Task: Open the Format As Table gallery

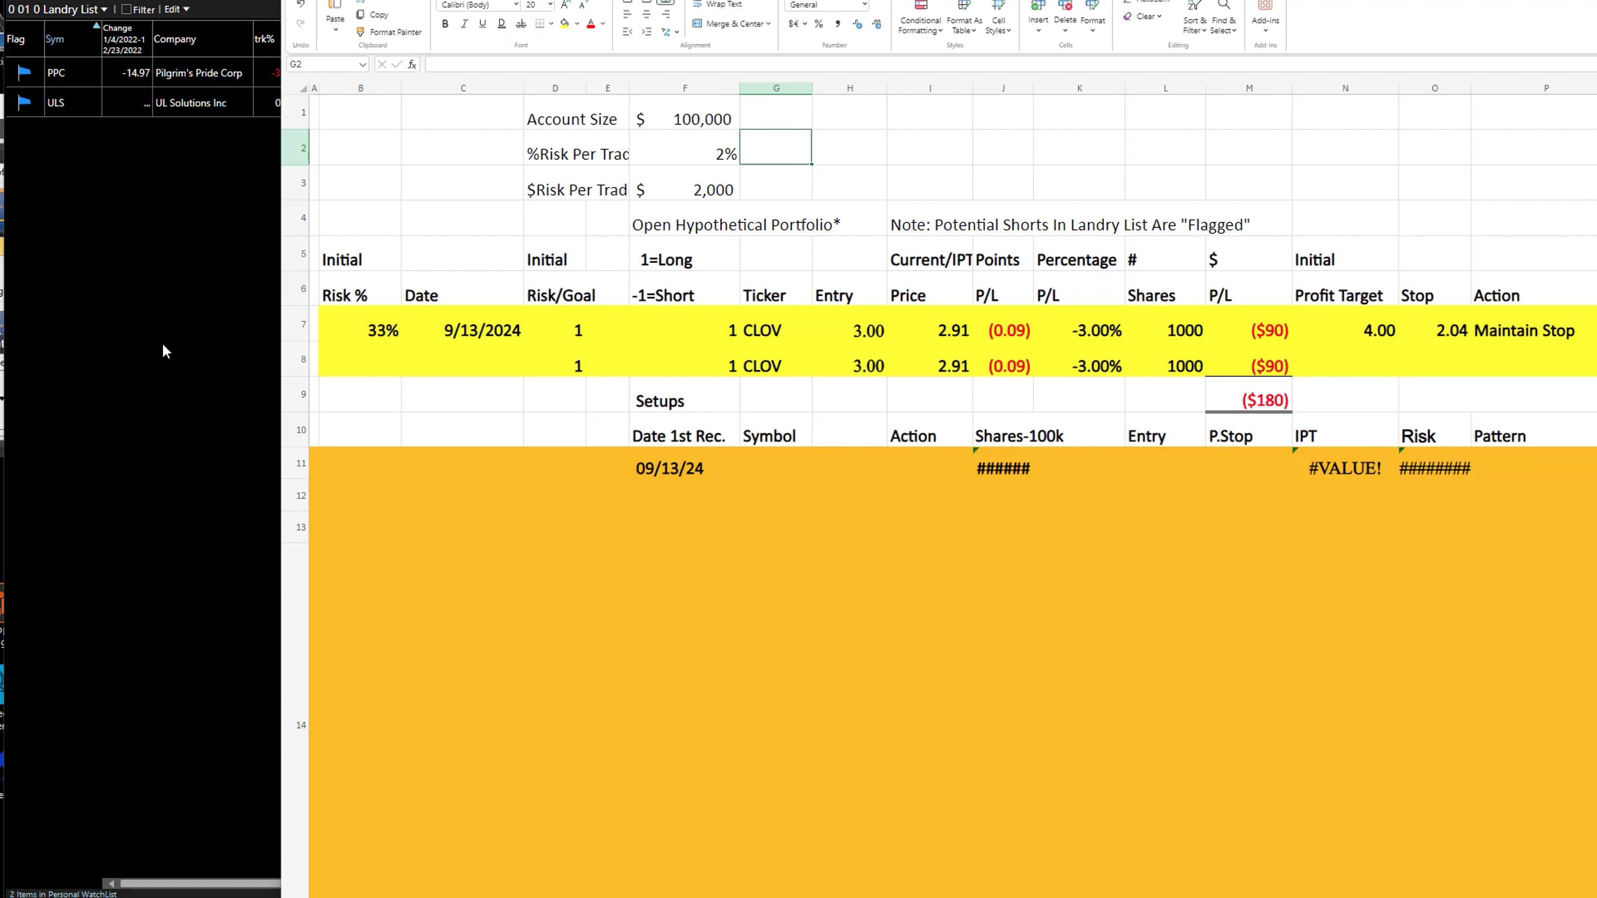Action: click(x=964, y=17)
